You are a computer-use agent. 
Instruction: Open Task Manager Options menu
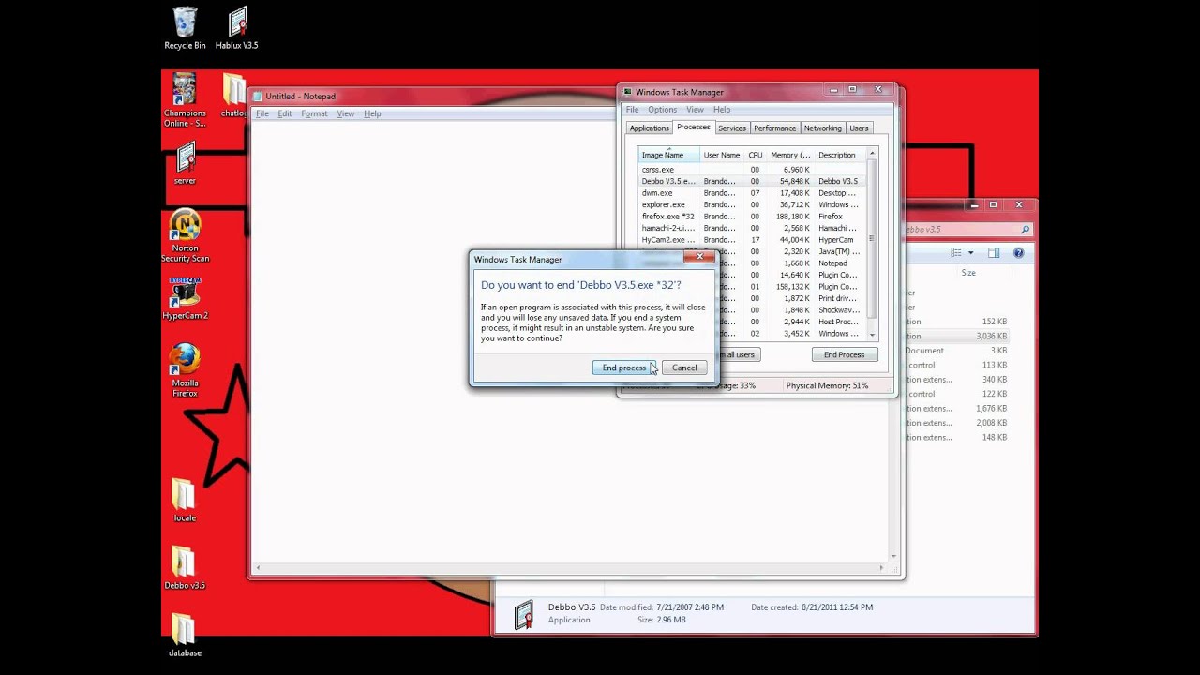point(662,110)
